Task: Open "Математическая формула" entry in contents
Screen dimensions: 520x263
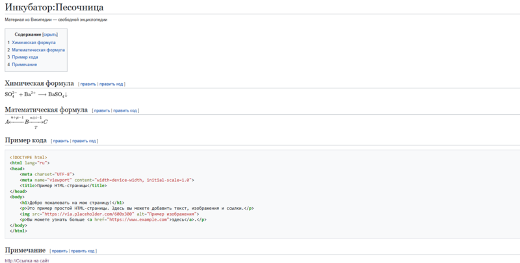Action: [x=38, y=50]
